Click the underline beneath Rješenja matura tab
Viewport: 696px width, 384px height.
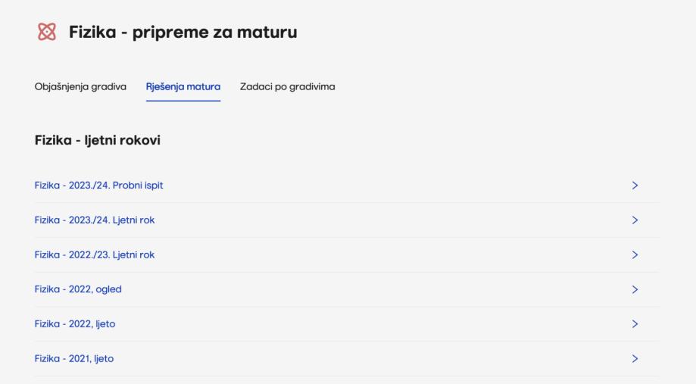(x=183, y=101)
